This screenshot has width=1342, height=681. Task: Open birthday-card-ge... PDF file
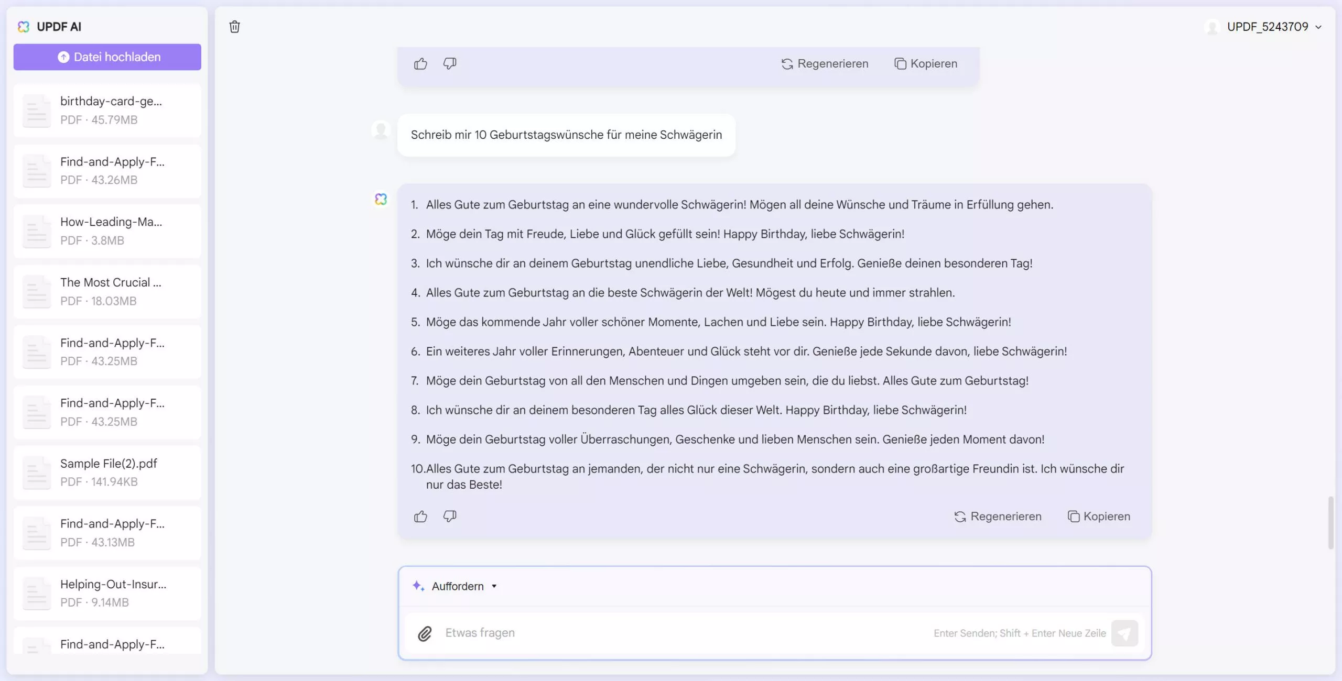click(107, 111)
